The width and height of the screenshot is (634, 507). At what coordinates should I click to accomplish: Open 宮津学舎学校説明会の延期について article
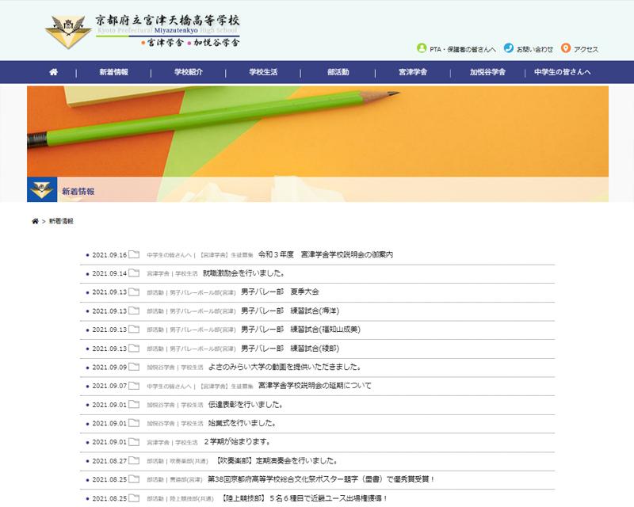pyautogui.click(x=315, y=386)
